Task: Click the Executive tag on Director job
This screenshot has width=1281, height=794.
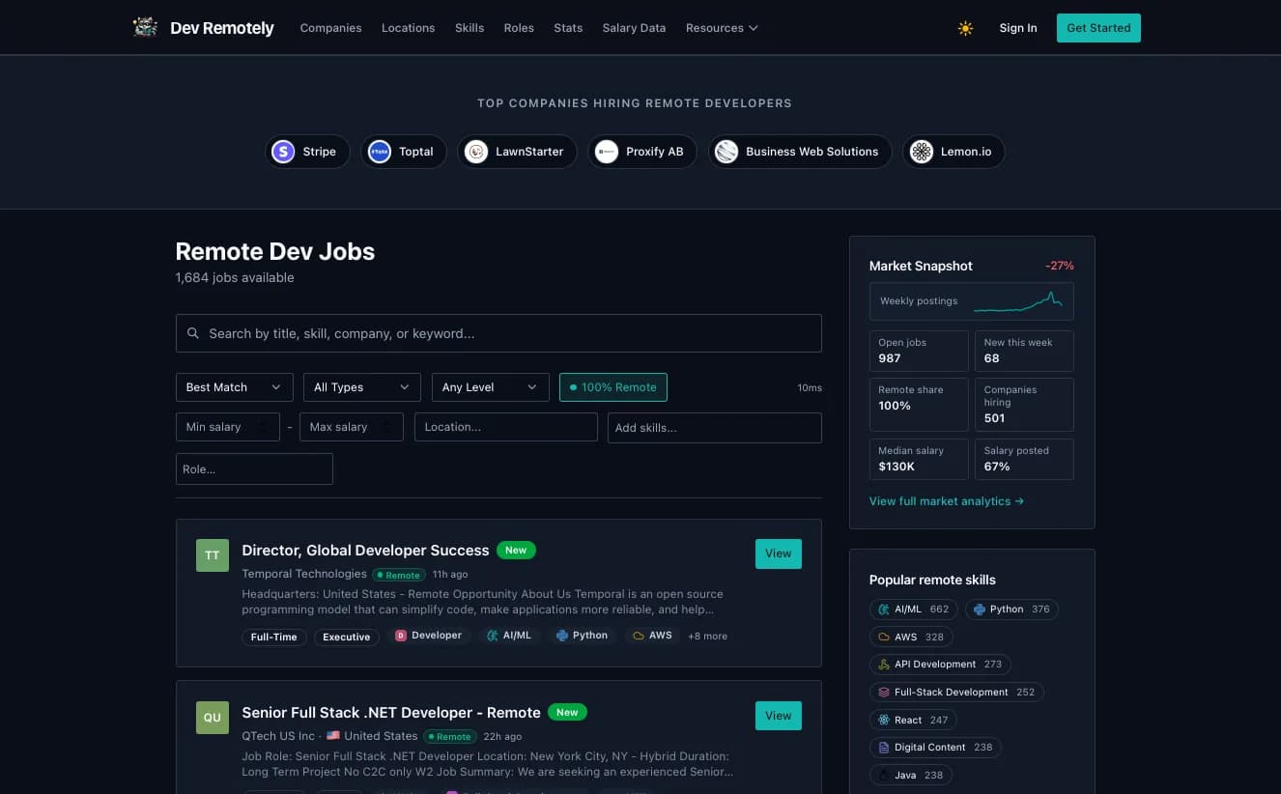Action: [x=347, y=637]
